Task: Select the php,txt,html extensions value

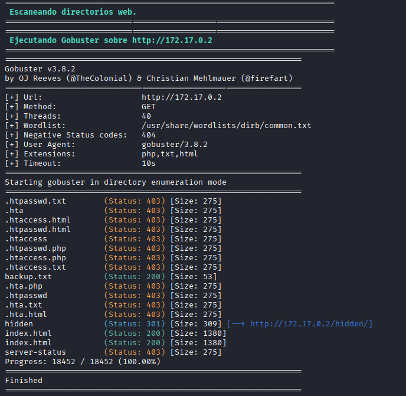Action: coord(169,154)
